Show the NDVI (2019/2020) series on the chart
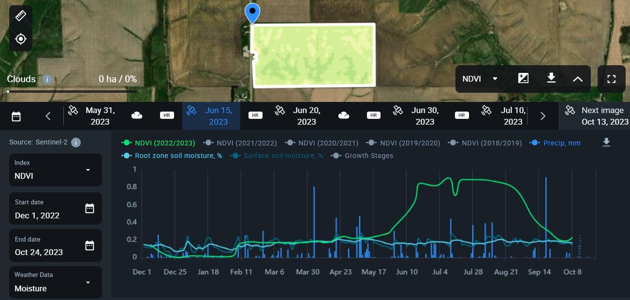This screenshot has height=300, width=630. [x=403, y=143]
